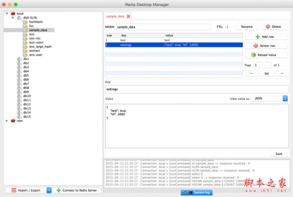
Task: Click the Import / Export button
Action: [x=26, y=190]
